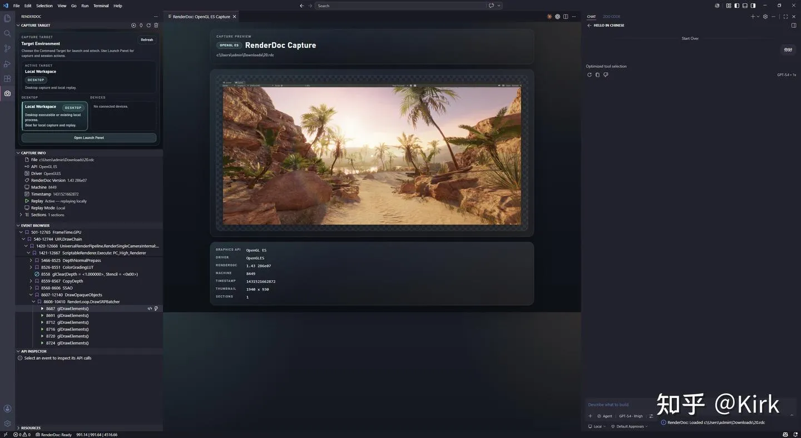Click the launch play icon in Capture Target header
Viewport: 801px width, 438px height.
(x=133, y=26)
